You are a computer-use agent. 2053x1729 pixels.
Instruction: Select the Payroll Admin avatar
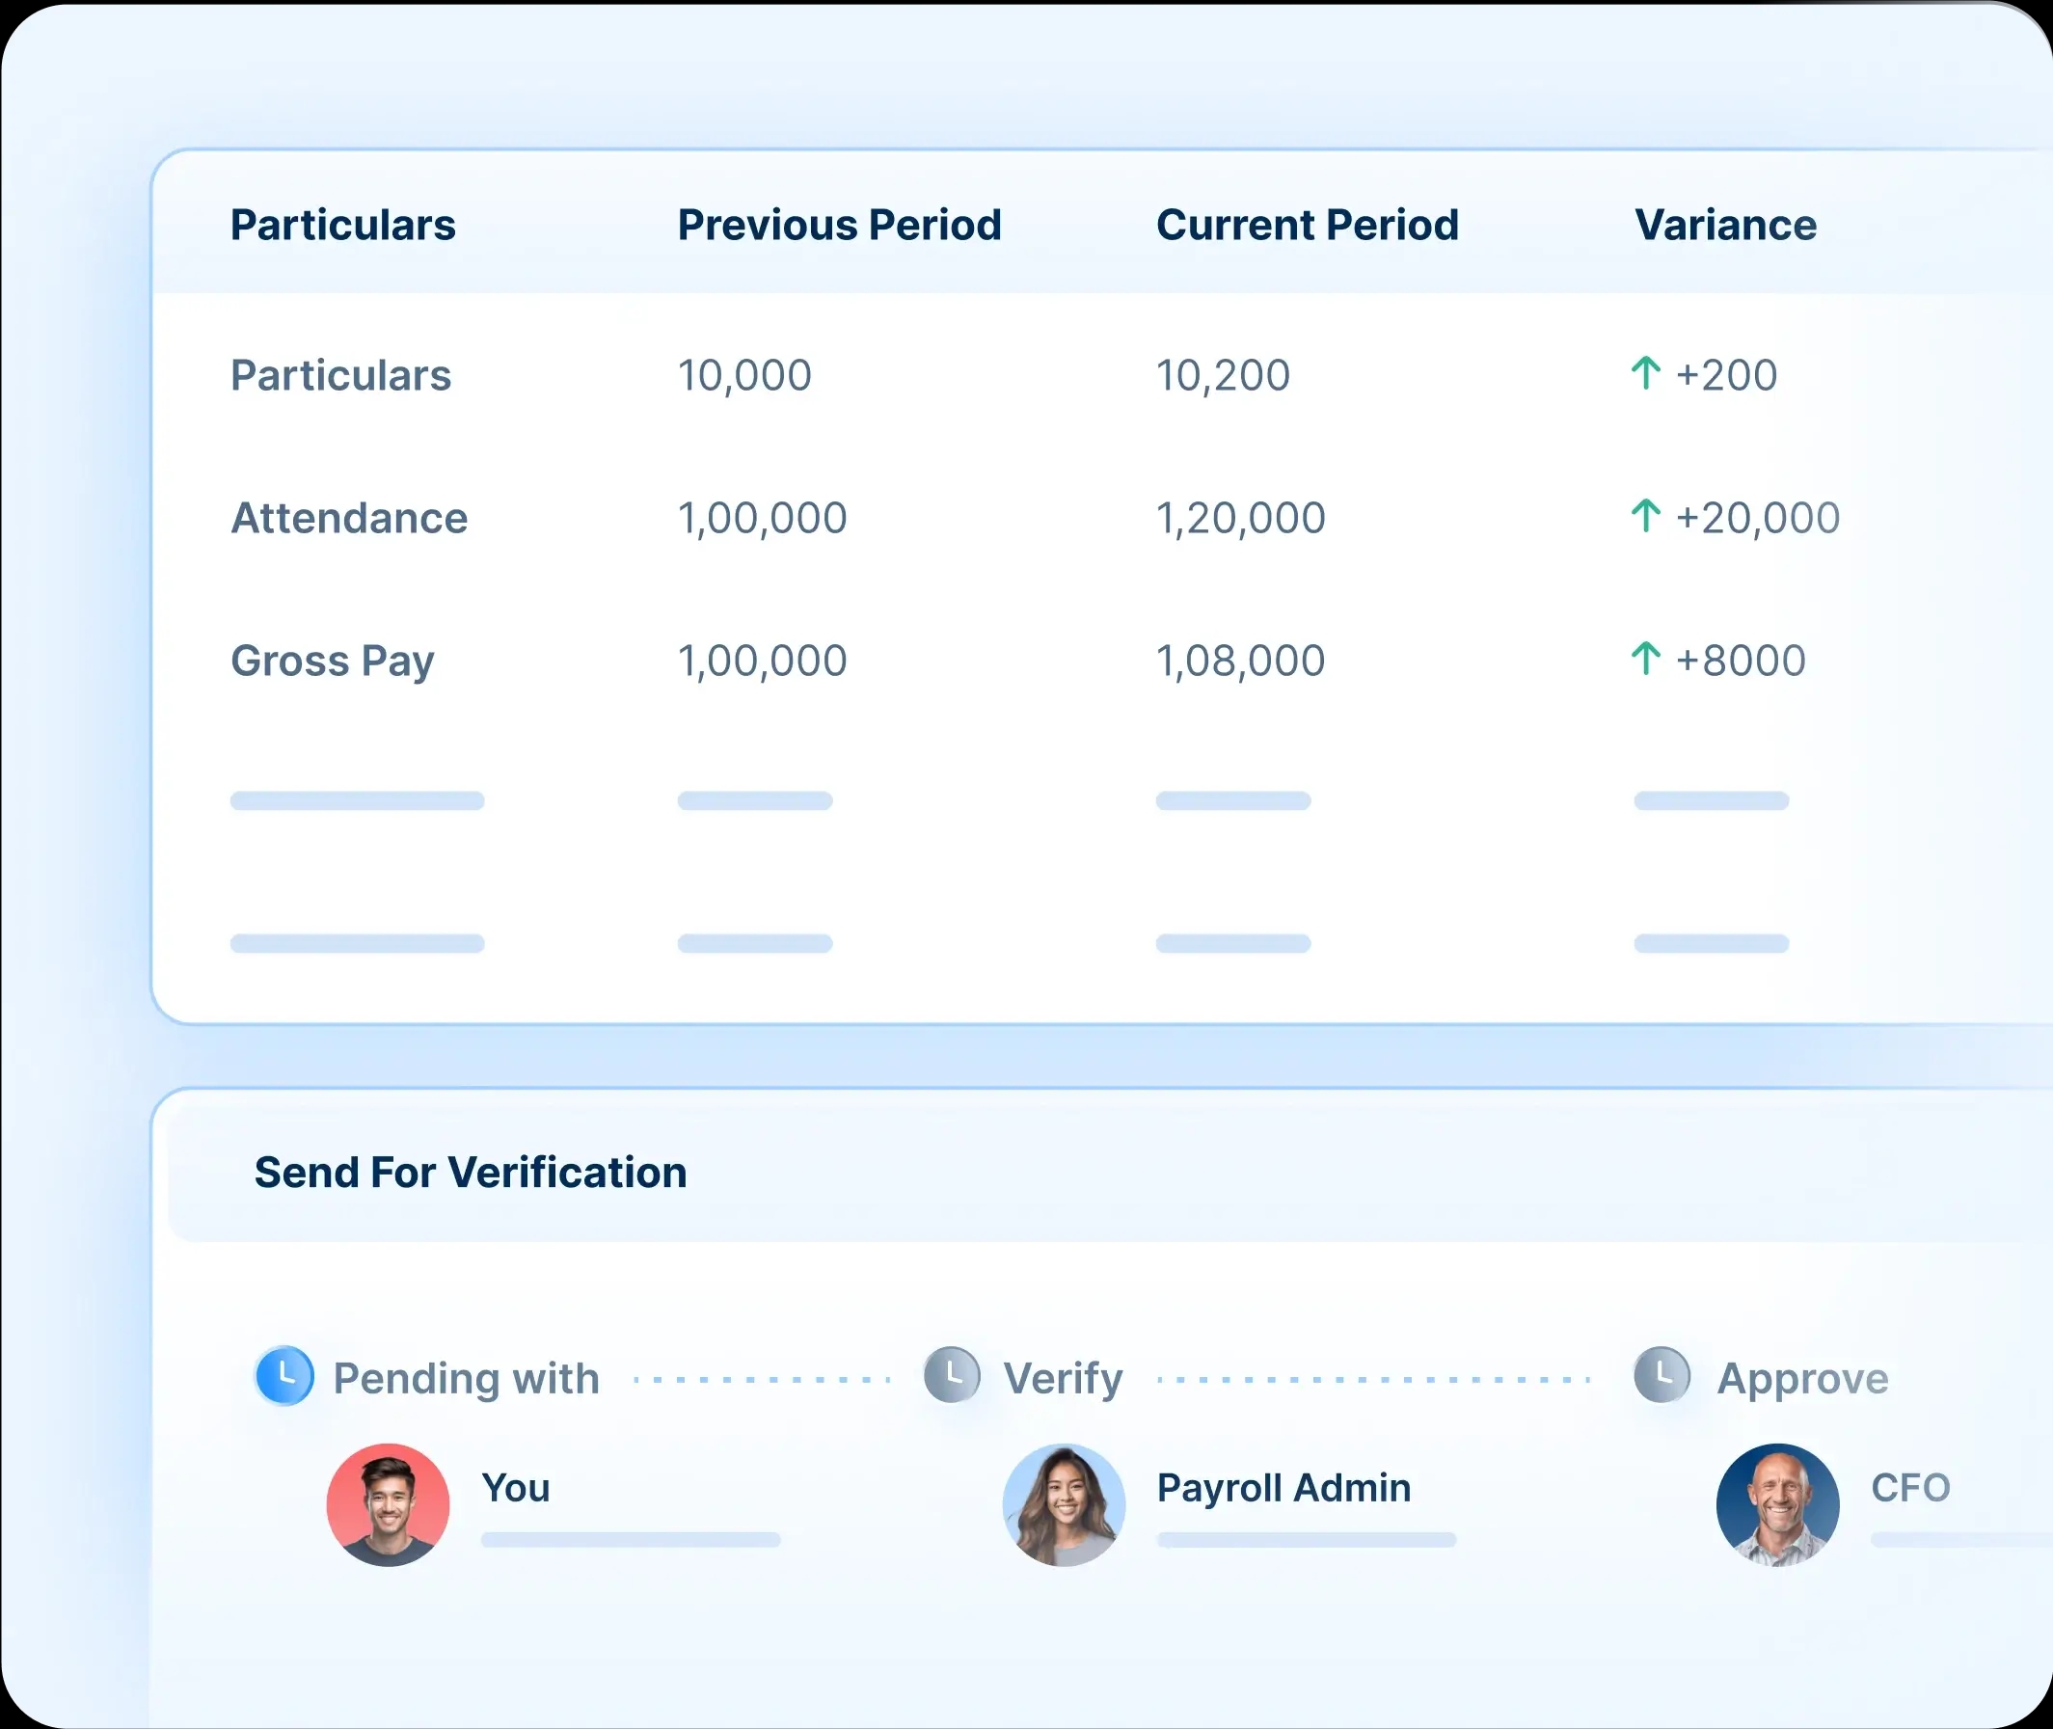[1064, 1504]
